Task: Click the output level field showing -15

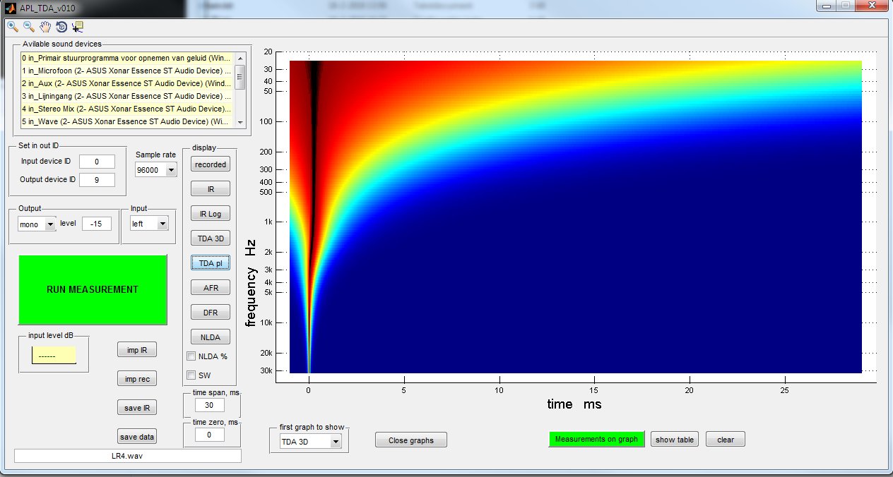Action: point(97,224)
